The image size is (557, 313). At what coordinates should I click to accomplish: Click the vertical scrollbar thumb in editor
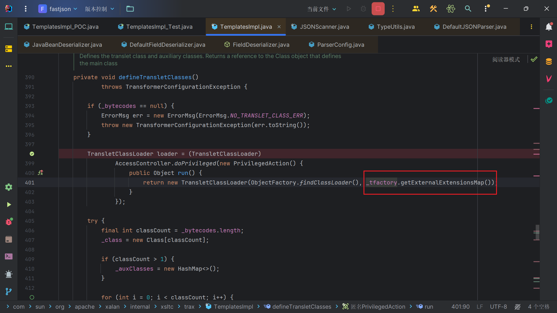pos(537,232)
